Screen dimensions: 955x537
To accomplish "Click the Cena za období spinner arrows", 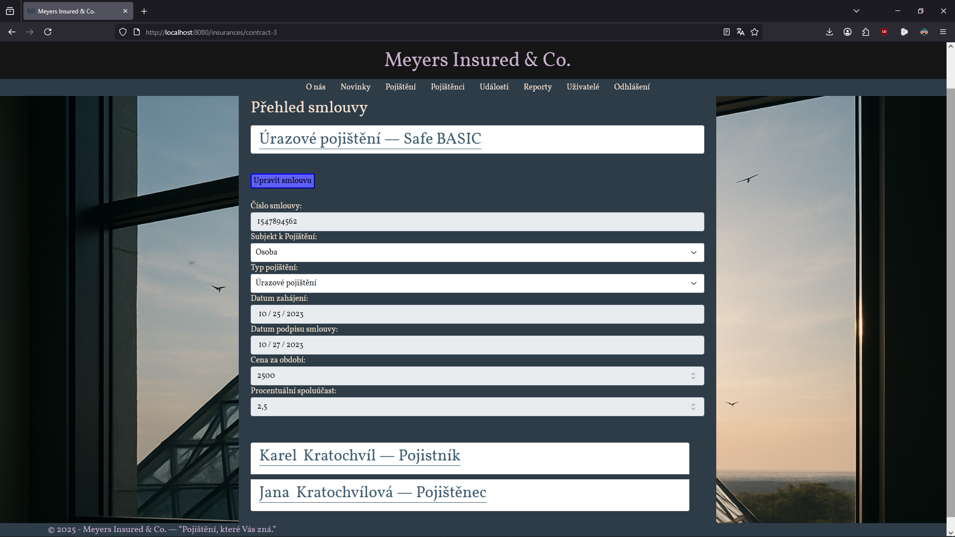I will click(x=693, y=376).
